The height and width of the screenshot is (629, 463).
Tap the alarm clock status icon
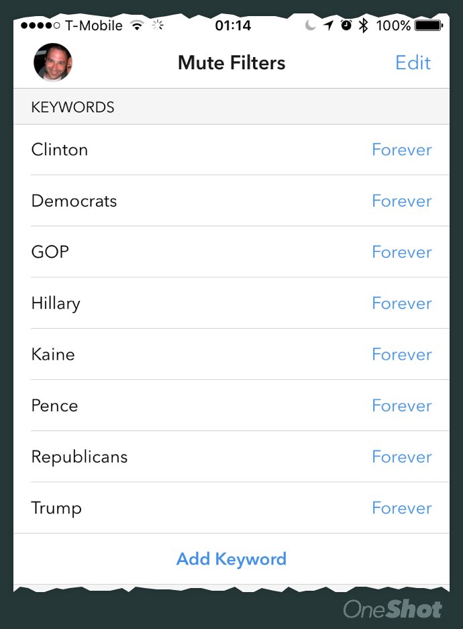346,26
